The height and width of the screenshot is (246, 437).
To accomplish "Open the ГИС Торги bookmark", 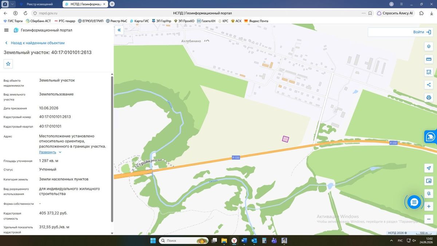I will click(x=13, y=21).
